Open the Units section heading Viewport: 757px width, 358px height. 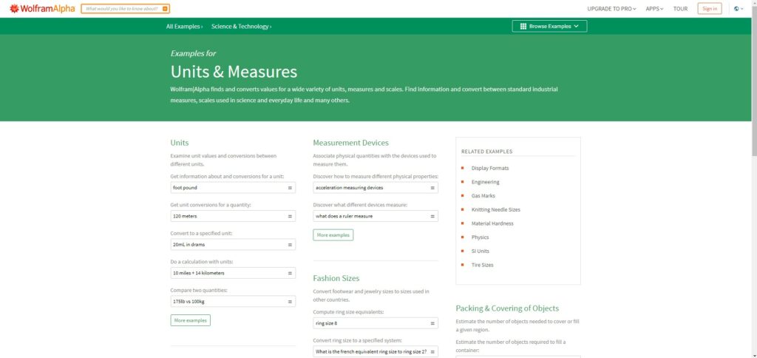(x=180, y=143)
